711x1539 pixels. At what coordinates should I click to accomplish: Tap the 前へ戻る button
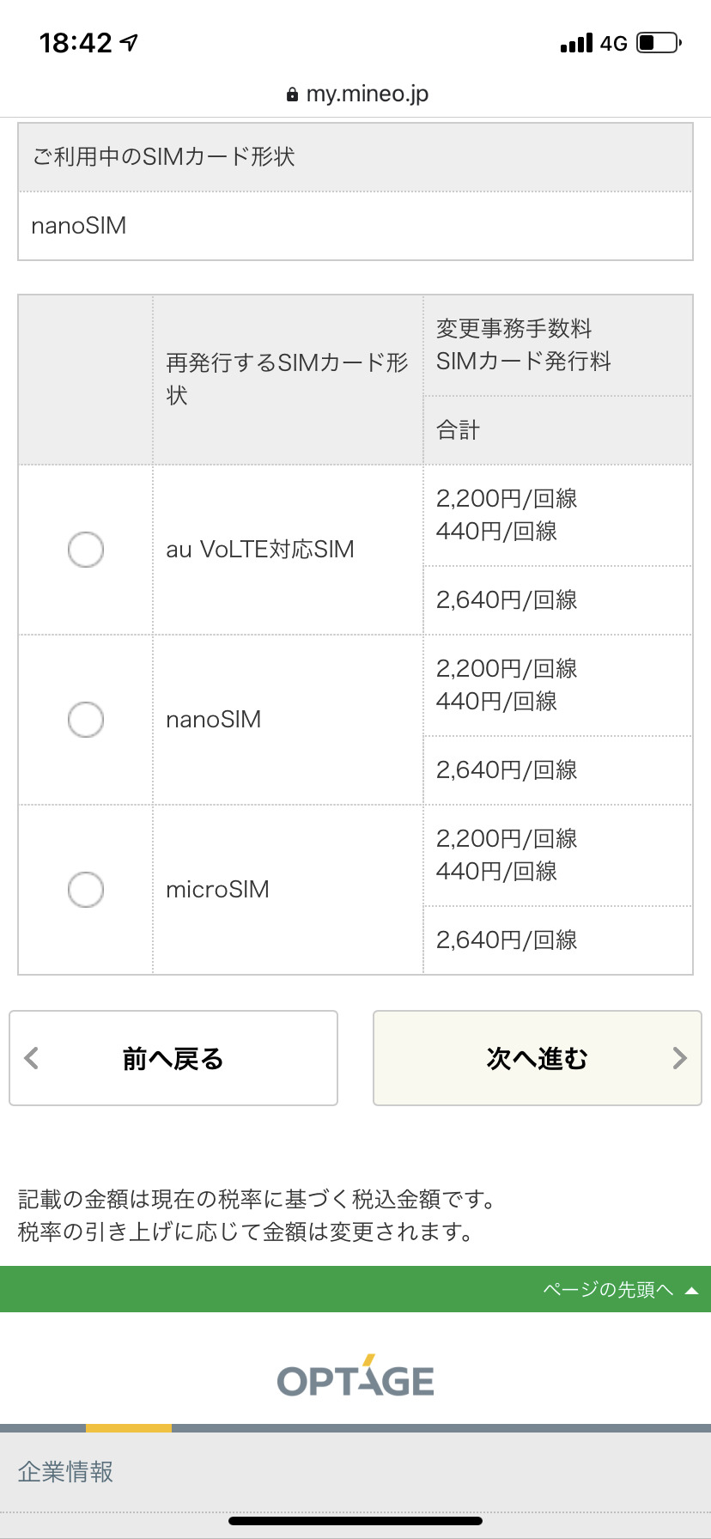(173, 1058)
